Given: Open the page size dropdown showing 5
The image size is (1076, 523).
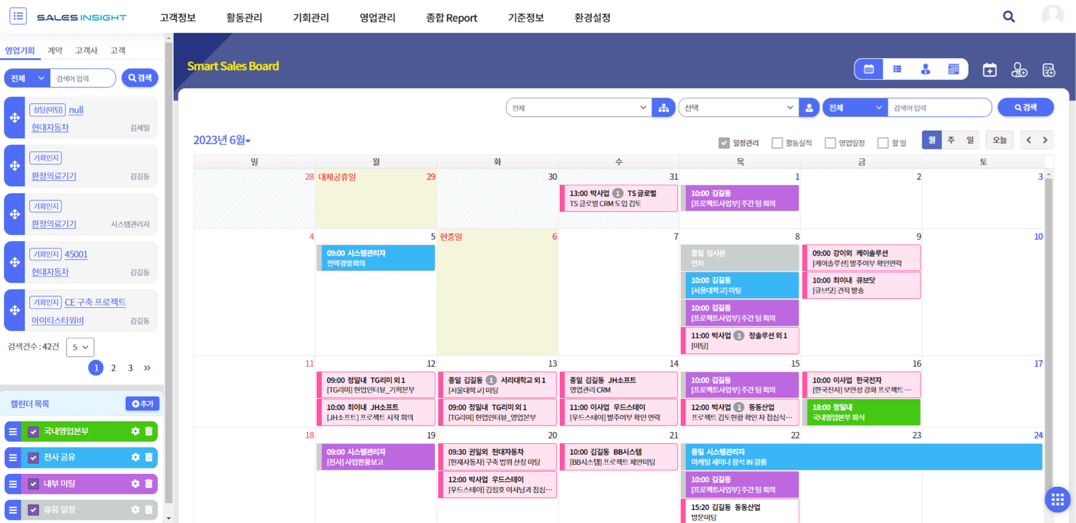Looking at the screenshot, I should tap(80, 347).
